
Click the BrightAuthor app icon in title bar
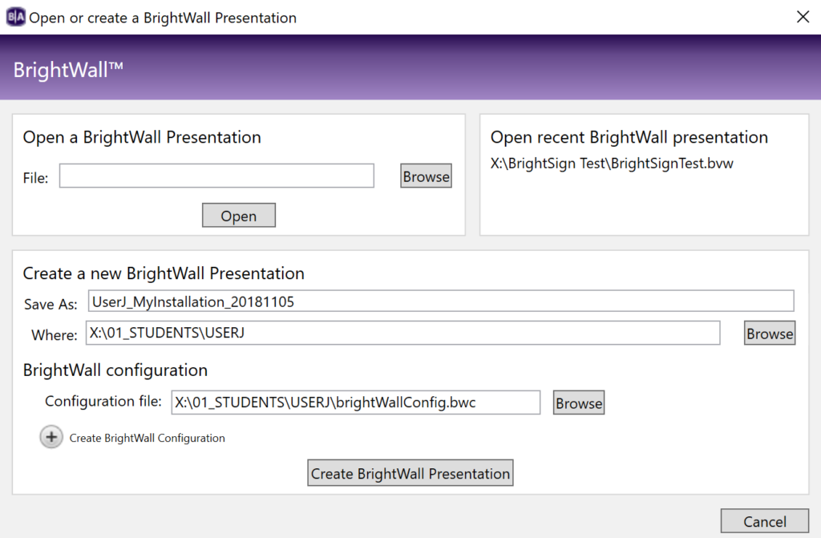16,17
